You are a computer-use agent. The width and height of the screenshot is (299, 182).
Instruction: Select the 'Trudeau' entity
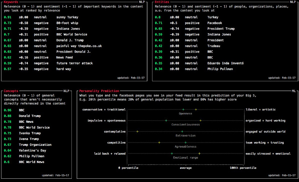[214, 46]
